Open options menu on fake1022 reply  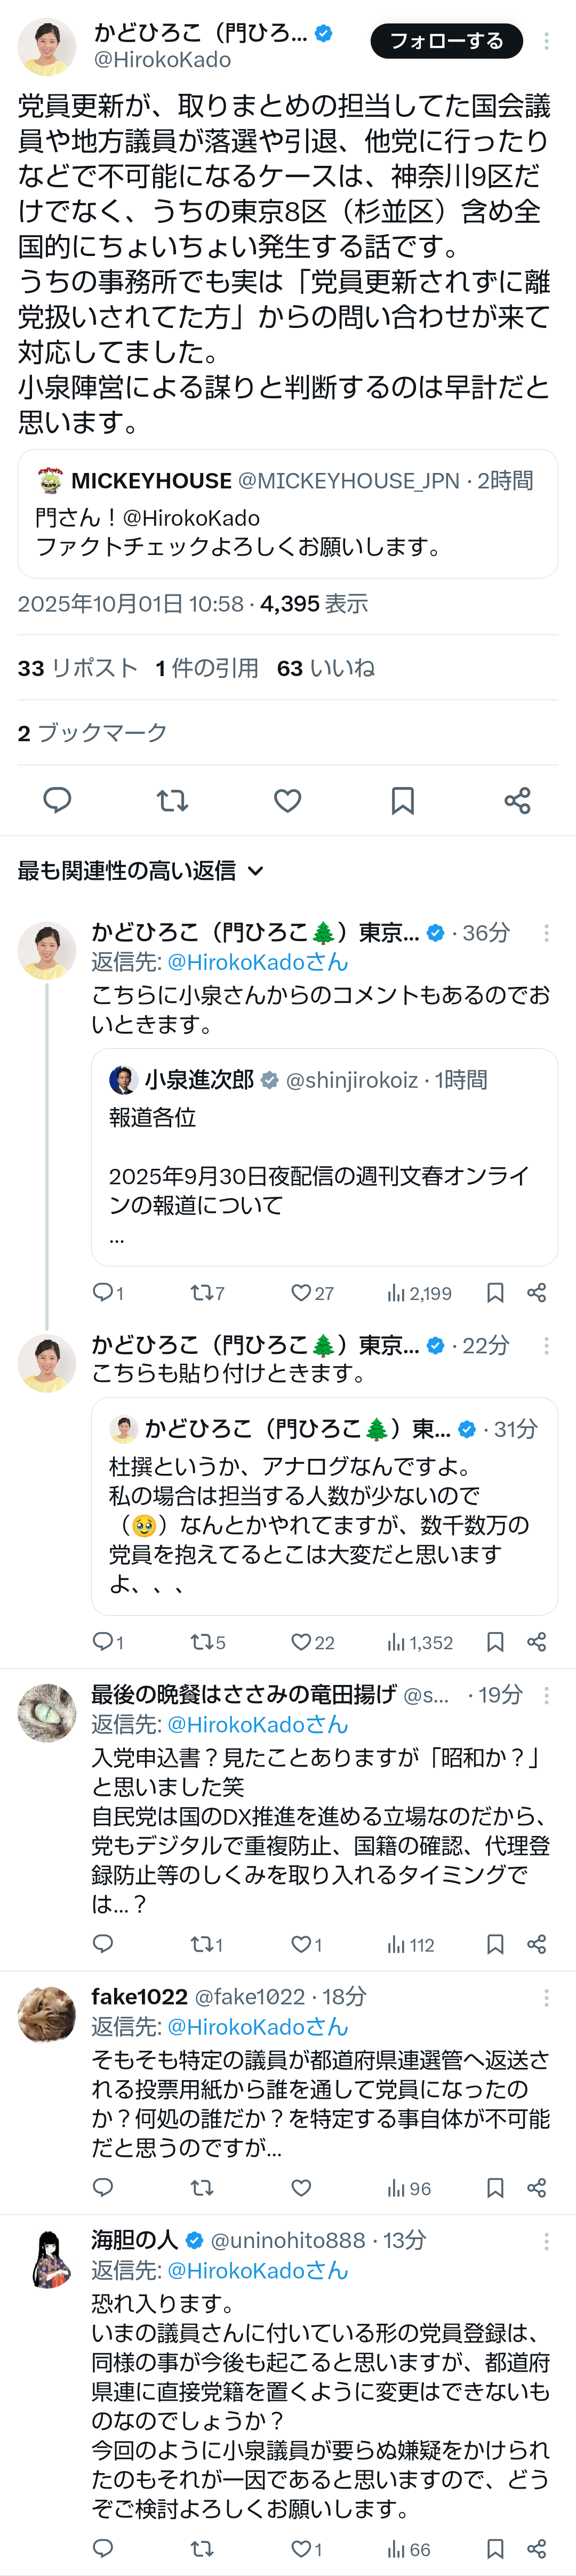(546, 1997)
